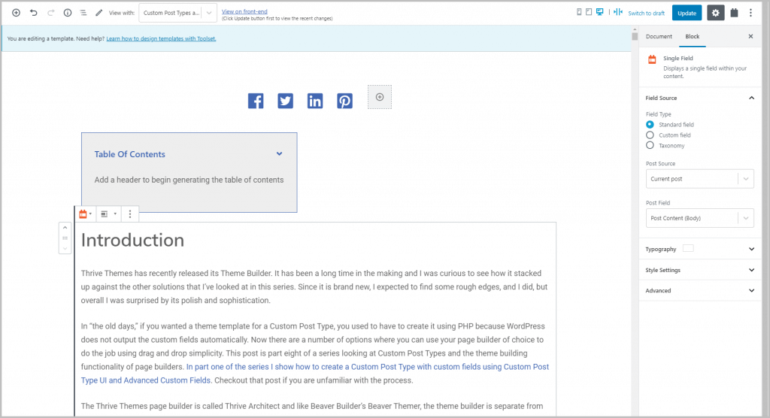This screenshot has height=418, width=770.
Task: Undo the last change
Action: (x=33, y=13)
